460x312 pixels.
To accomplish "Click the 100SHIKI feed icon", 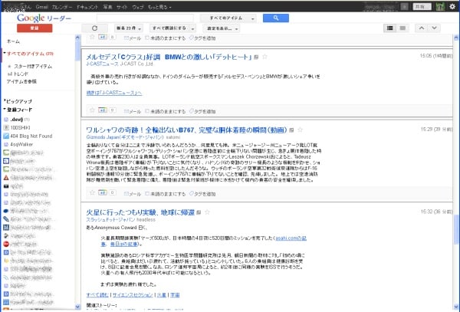I will 6,127.
